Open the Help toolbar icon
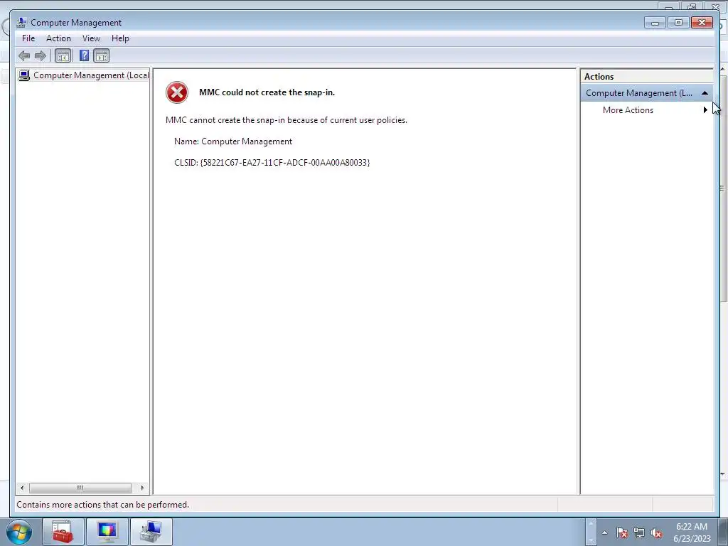Screen dimensions: 728x546 coord(84,56)
